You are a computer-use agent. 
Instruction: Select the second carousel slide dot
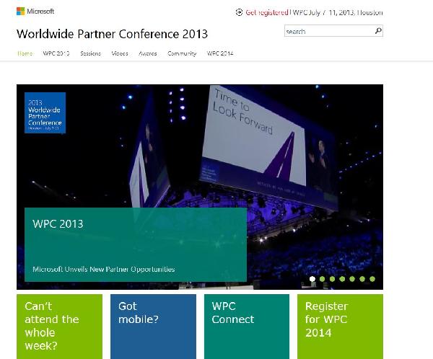point(323,279)
